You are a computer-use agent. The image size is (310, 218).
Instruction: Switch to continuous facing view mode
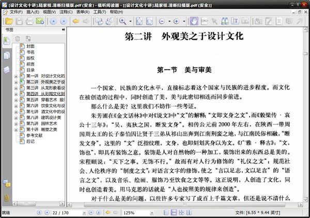click(181, 212)
